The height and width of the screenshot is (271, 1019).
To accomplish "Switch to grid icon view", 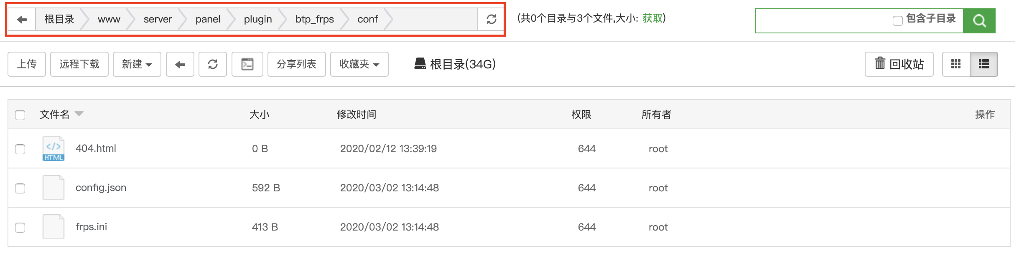I will [956, 64].
